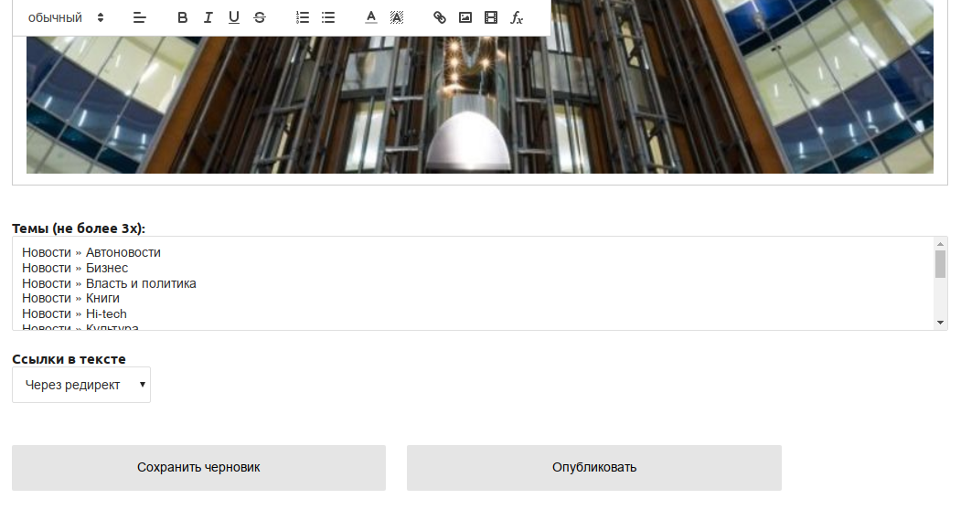Insert an image

pyautogui.click(x=465, y=17)
